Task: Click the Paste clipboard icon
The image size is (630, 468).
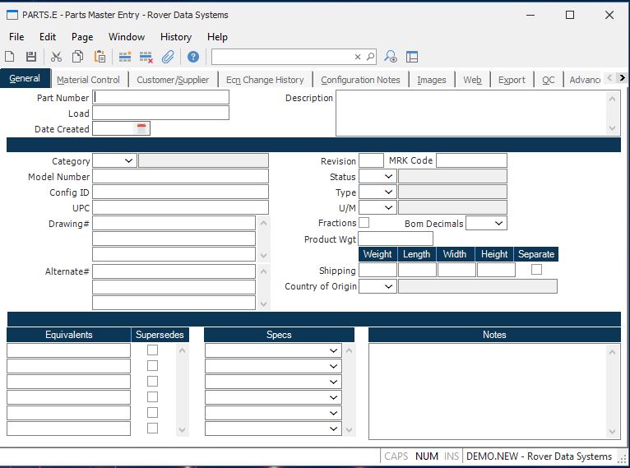Action: click(100, 57)
